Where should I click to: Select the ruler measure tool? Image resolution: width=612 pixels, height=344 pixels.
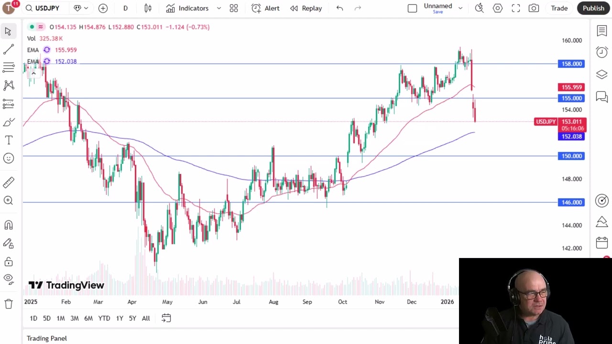(8, 182)
